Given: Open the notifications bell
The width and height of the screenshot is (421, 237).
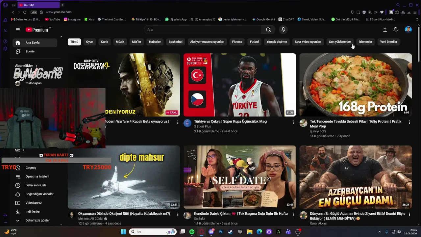Looking at the screenshot, I should tap(395, 30).
